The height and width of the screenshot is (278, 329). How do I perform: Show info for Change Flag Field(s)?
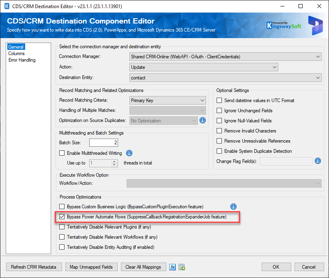(x=318, y=161)
